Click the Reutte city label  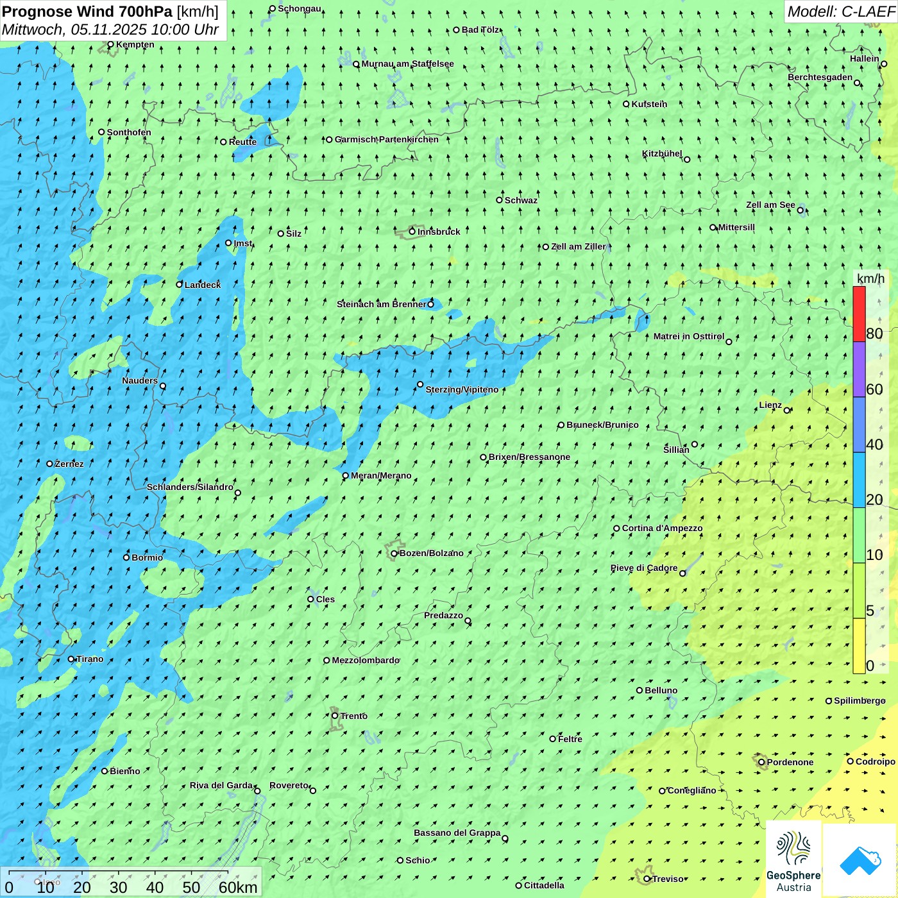click(x=242, y=142)
